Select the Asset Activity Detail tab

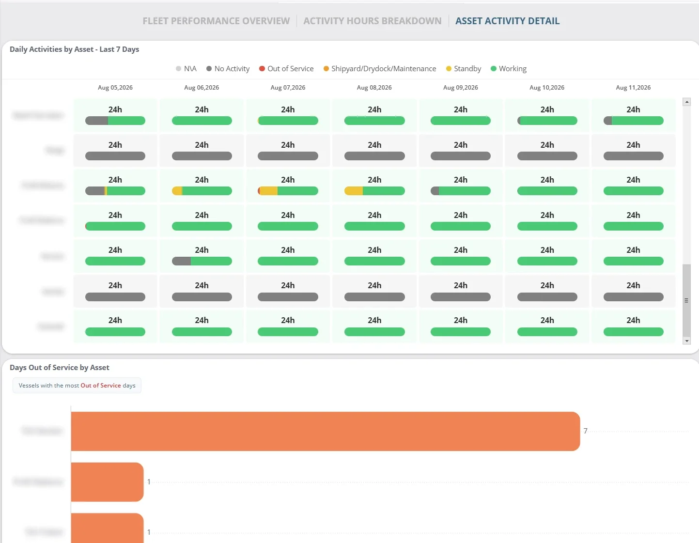pyautogui.click(x=507, y=21)
